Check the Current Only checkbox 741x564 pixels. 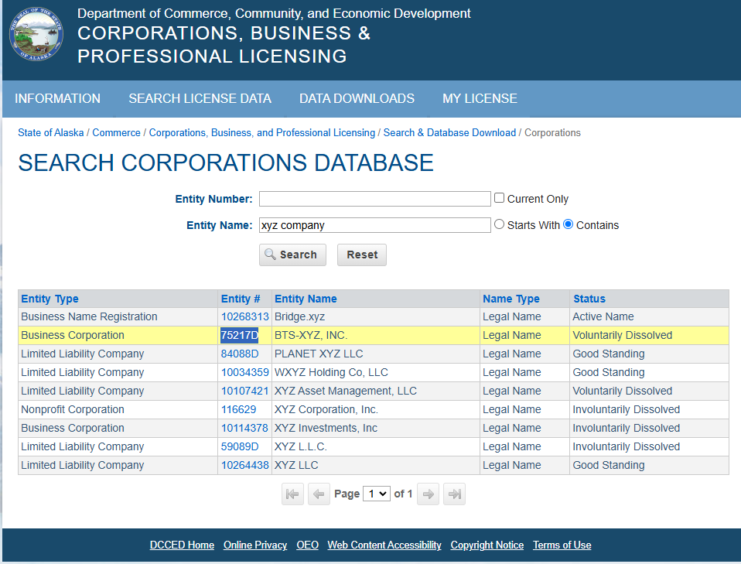pos(500,198)
